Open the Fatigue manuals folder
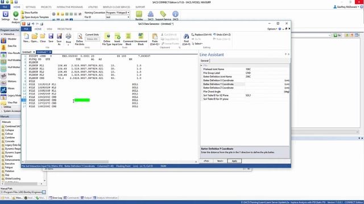Viewport: 364px width, 204px height. (7, 168)
